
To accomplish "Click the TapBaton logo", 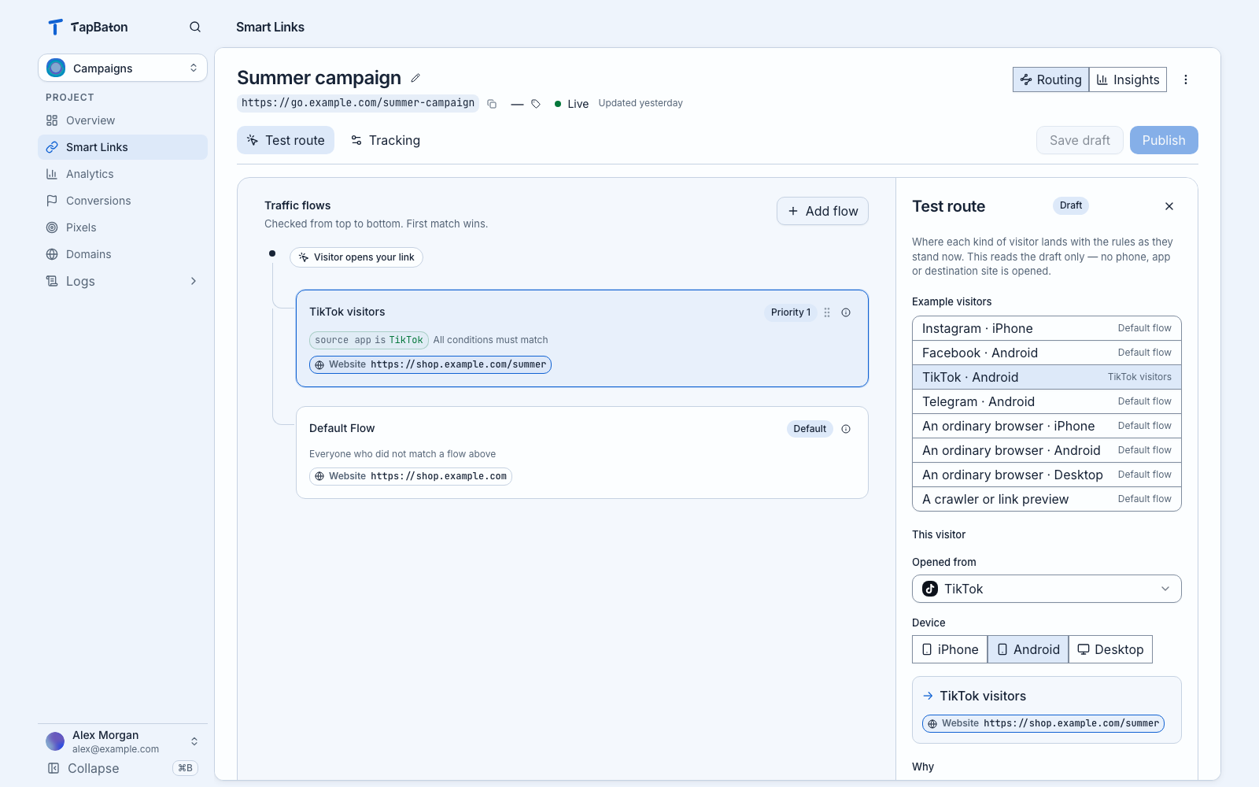I will 87,27.
